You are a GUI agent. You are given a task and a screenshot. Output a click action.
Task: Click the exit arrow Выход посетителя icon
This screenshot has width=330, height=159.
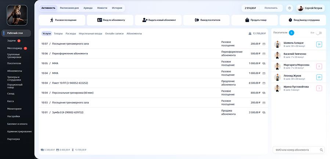tap(197, 20)
